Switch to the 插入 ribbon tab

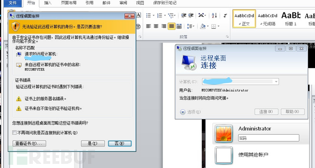pyautogui.click(x=48, y=3)
